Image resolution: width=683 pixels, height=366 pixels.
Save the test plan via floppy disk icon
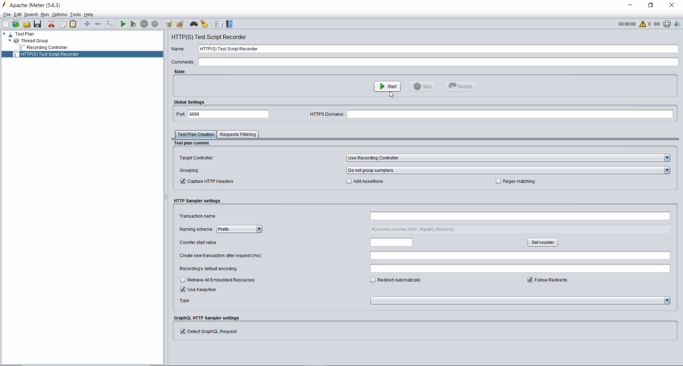pyautogui.click(x=37, y=24)
